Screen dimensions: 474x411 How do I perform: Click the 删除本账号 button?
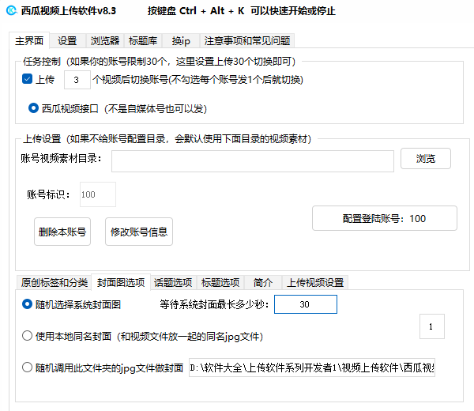point(62,232)
